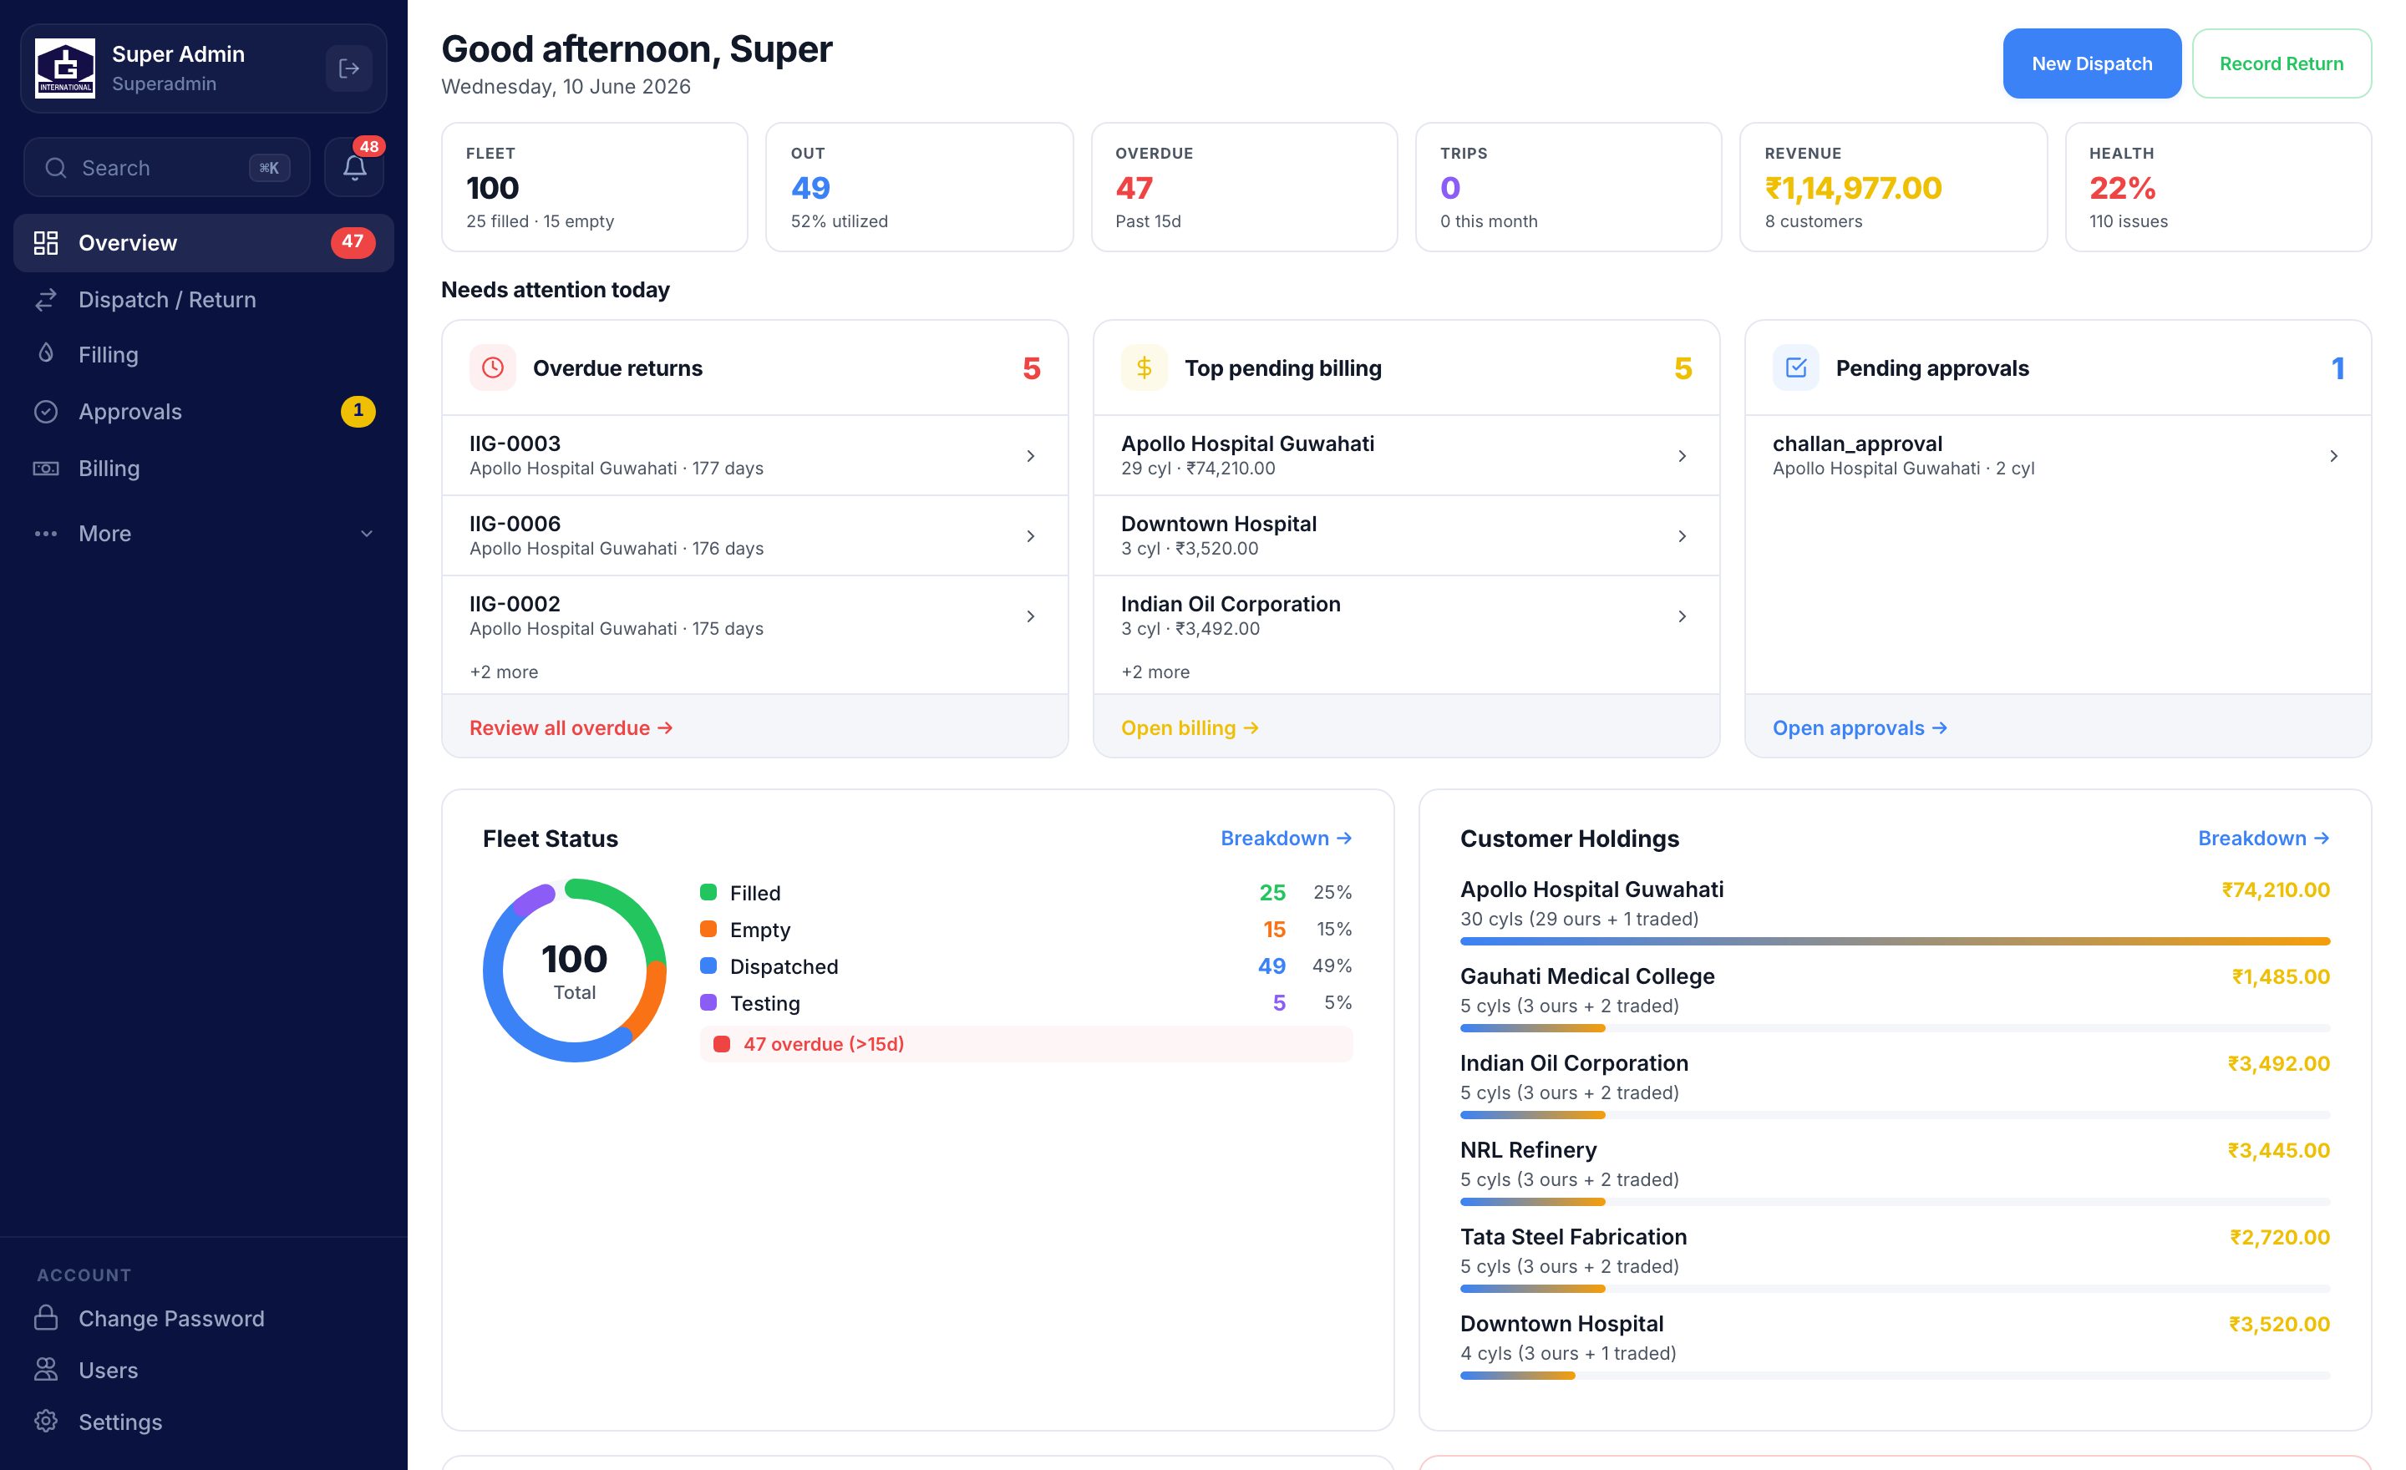Screen dimensions: 2406x1470
Task: Click the Dispatch / Return arrows icon
Action: coord(46,300)
